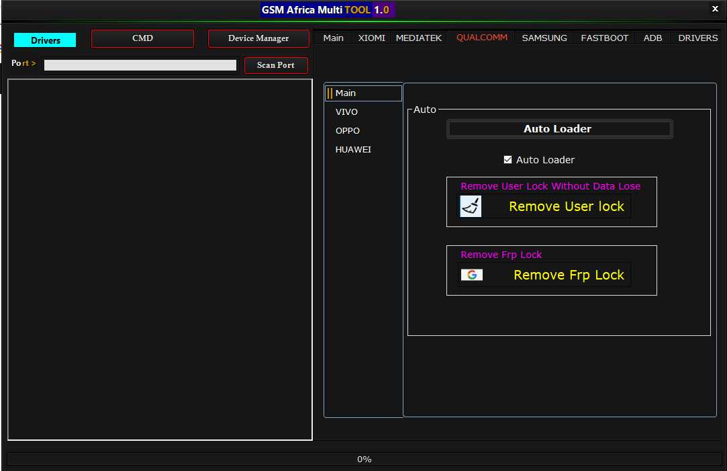Image resolution: width=727 pixels, height=471 pixels.
Task: Toggle the Auto Loader checkbox
Action: (508, 160)
